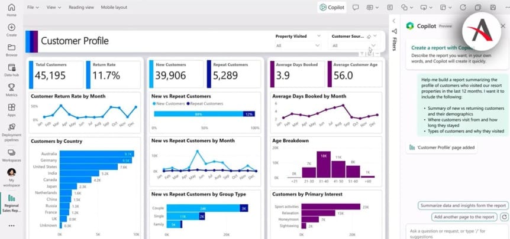510x239 pixels.
Task: Refresh the report visuals
Action: (x=463, y=8)
